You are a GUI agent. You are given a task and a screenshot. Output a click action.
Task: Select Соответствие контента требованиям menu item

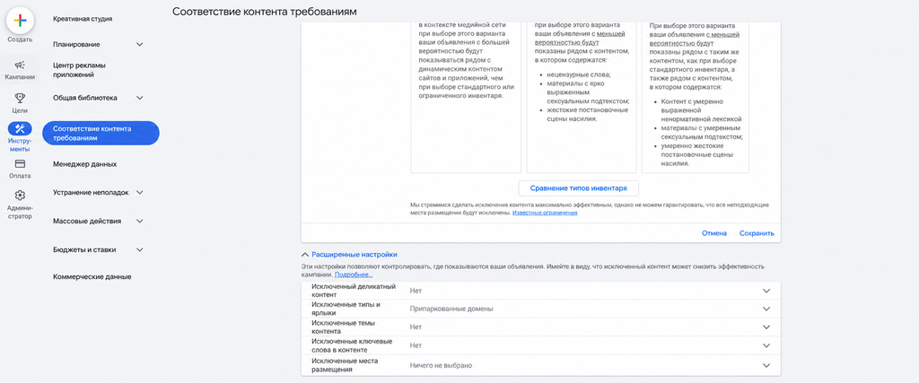pos(101,134)
